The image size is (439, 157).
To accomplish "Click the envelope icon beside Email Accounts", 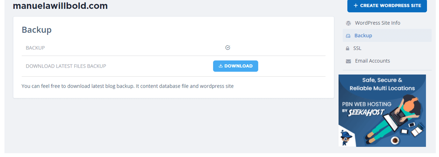I will pos(348,61).
